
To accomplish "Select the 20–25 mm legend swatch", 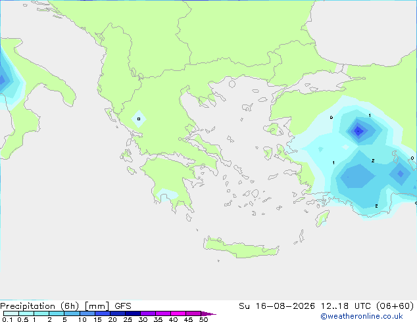I will (117, 313).
